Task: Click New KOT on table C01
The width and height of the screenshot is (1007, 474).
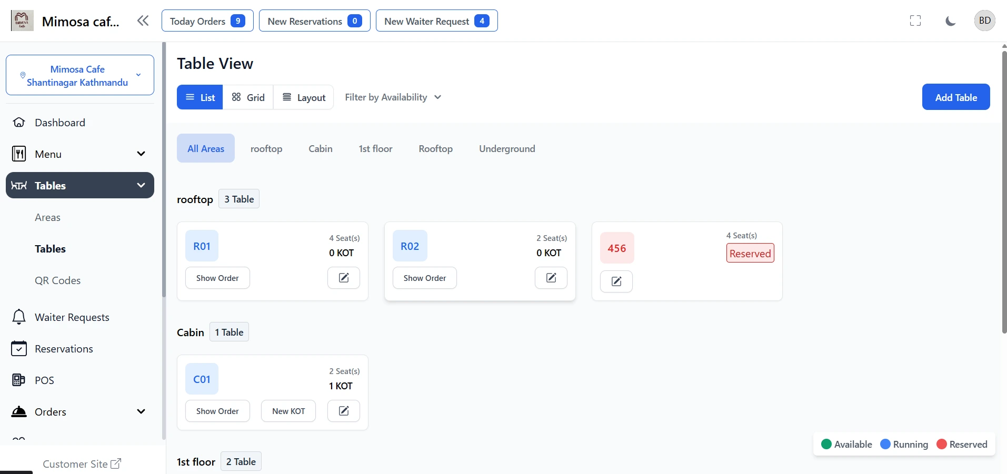Action: pyautogui.click(x=287, y=411)
